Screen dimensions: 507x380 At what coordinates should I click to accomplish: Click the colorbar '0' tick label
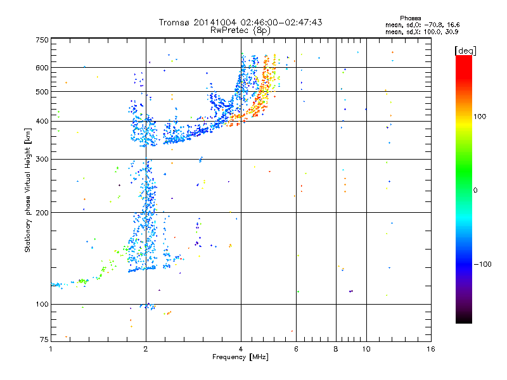(x=475, y=190)
